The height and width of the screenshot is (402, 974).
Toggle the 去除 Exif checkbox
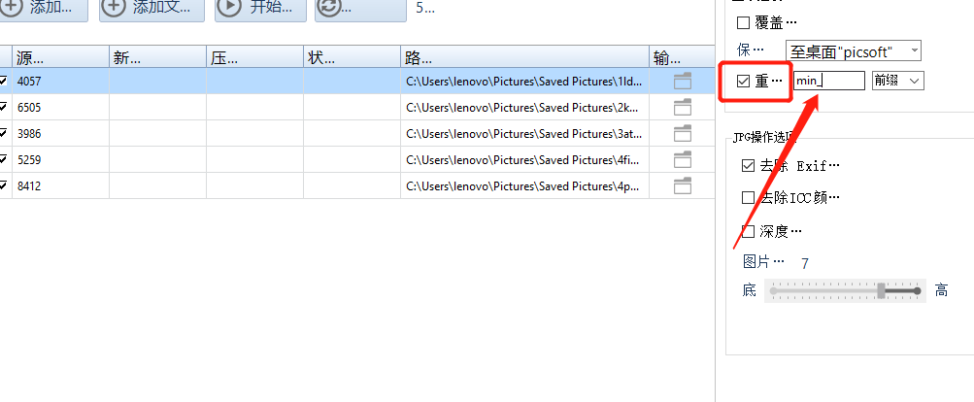(x=748, y=166)
